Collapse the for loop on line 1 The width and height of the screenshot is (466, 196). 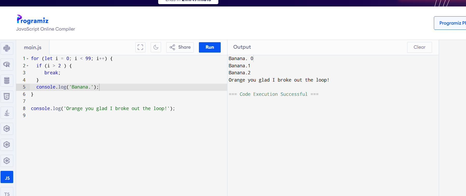click(x=27, y=59)
